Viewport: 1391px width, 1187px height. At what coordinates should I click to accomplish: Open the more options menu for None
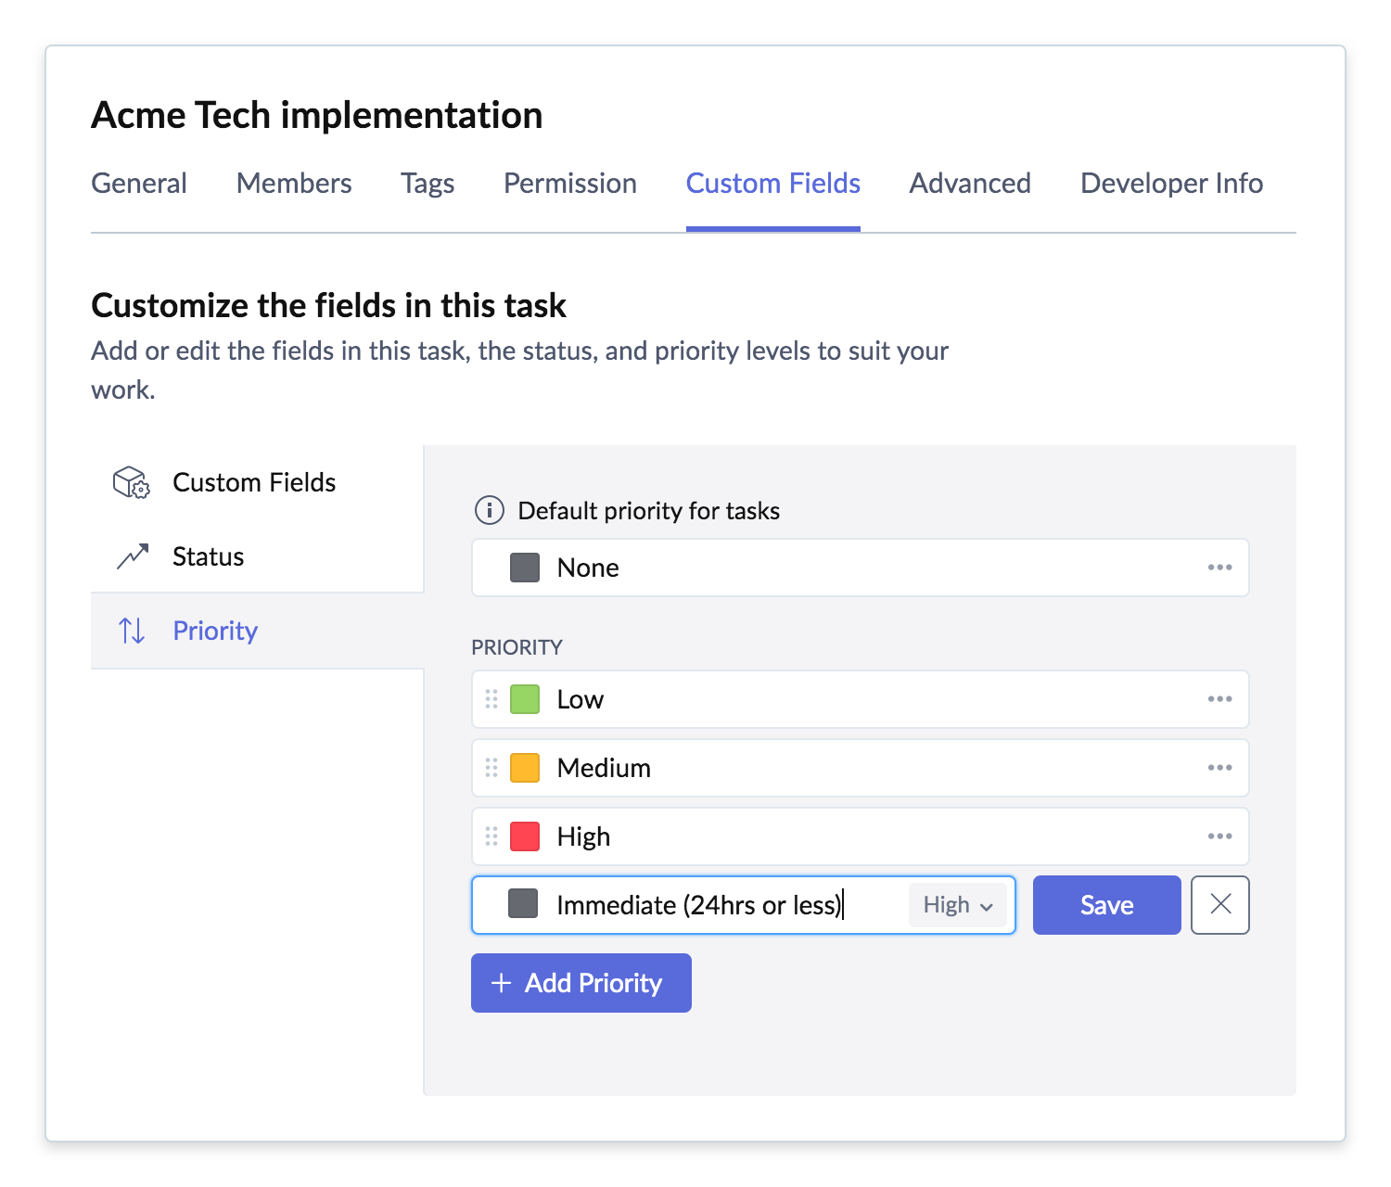point(1219,568)
